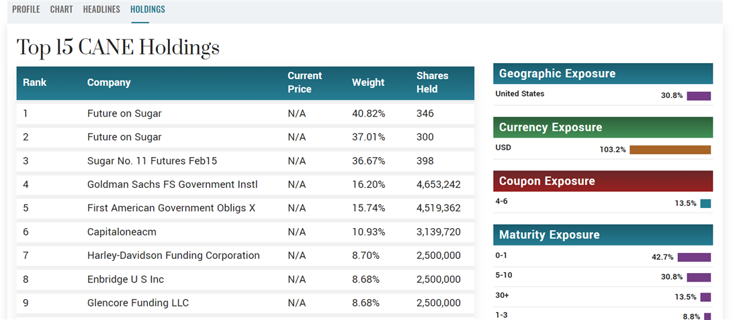Click the 0-1 maturity exposure bar
Image resolution: width=739 pixels, height=320 pixels.
694,257
